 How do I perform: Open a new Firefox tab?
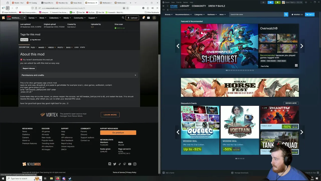[130, 3]
